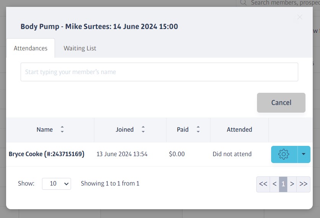Viewport: 320px width, 218px height.
Task: Jump to the last page with >>
Action: click(303, 184)
